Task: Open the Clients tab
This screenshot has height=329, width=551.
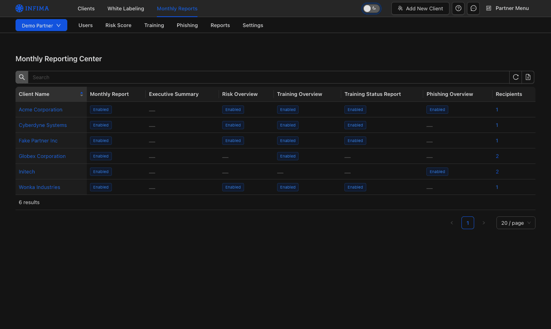Action: tap(86, 8)
